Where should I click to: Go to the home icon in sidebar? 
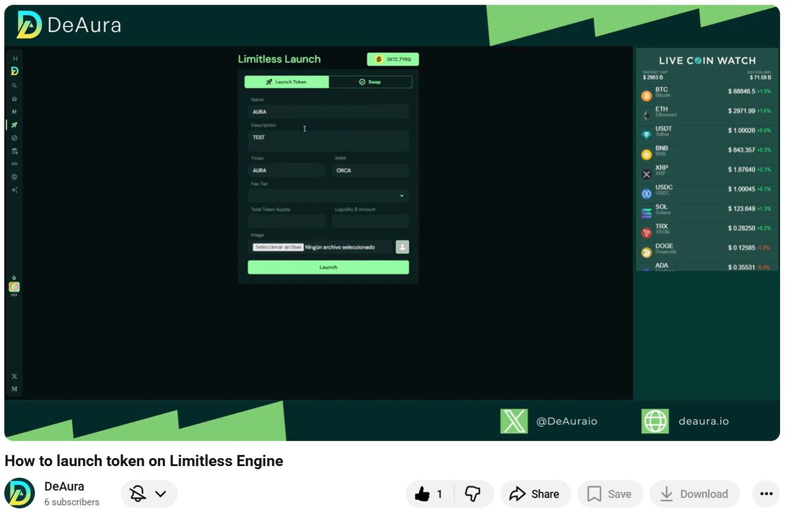pyautogui.click(x=14, y=98)
